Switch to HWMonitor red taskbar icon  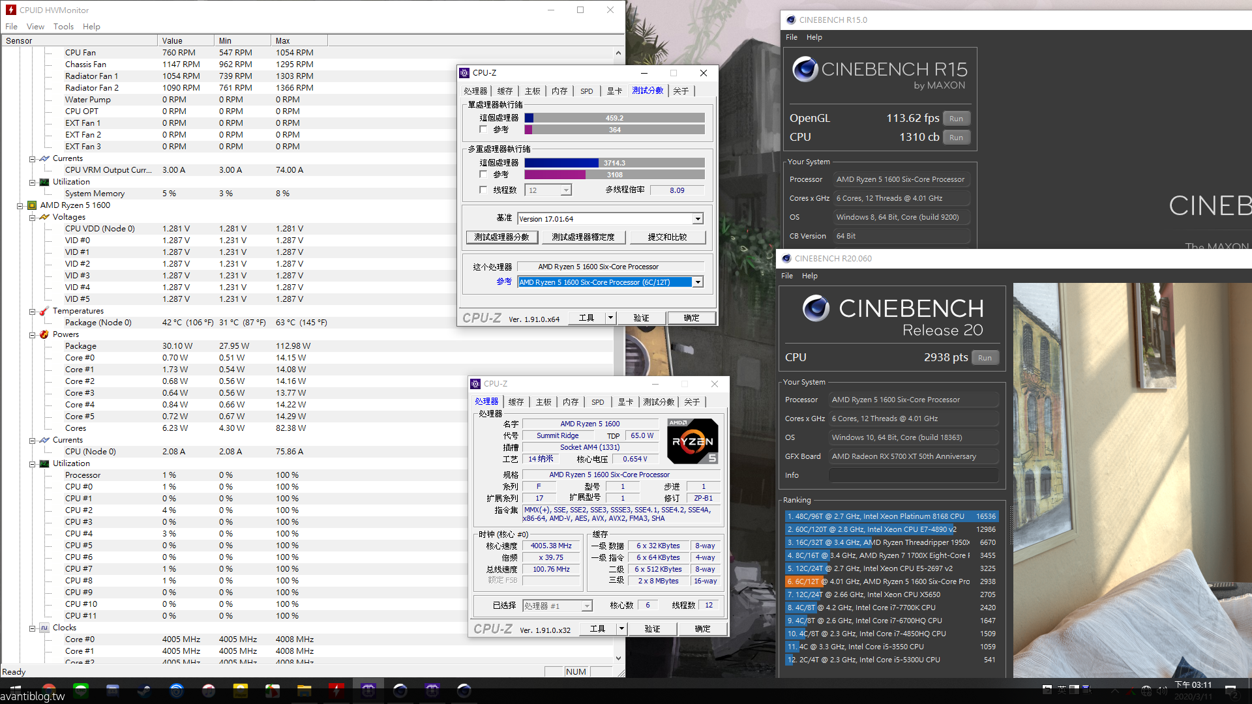(x=336, y=690)
